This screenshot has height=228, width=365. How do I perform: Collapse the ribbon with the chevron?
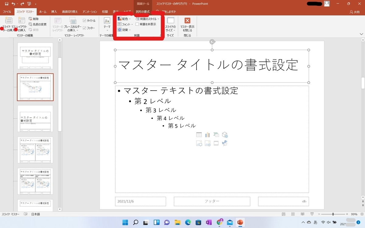pyautogui.click(x=361, y=34)
